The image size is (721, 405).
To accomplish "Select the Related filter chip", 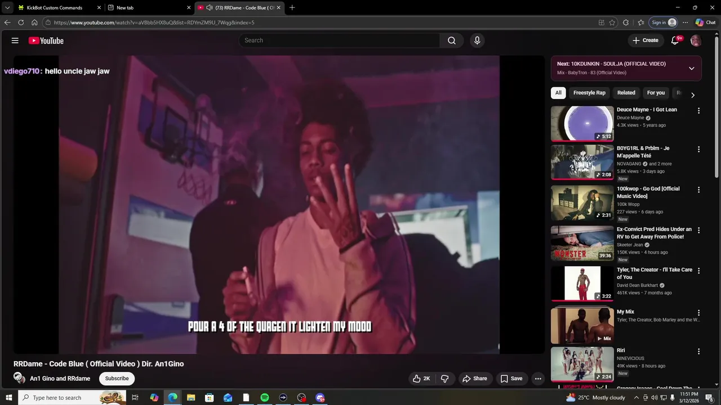I will coord(626,93).
